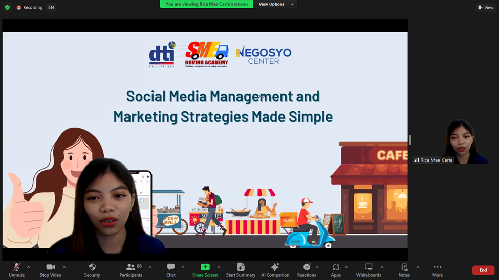499x280 pixels.
Task: Click the View layout button
Action: pyautogui.click(x=486, y=7)
